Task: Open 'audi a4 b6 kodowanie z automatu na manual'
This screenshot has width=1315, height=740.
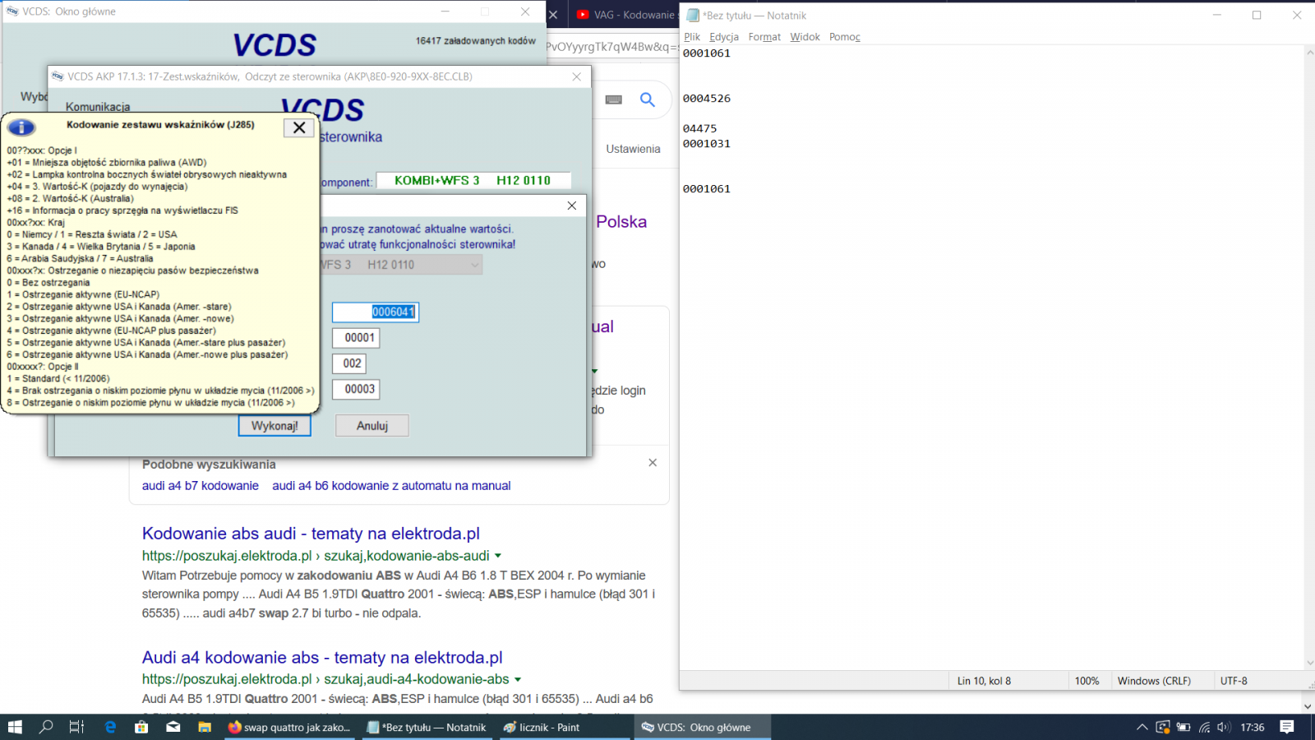Action: coord(391,486)
